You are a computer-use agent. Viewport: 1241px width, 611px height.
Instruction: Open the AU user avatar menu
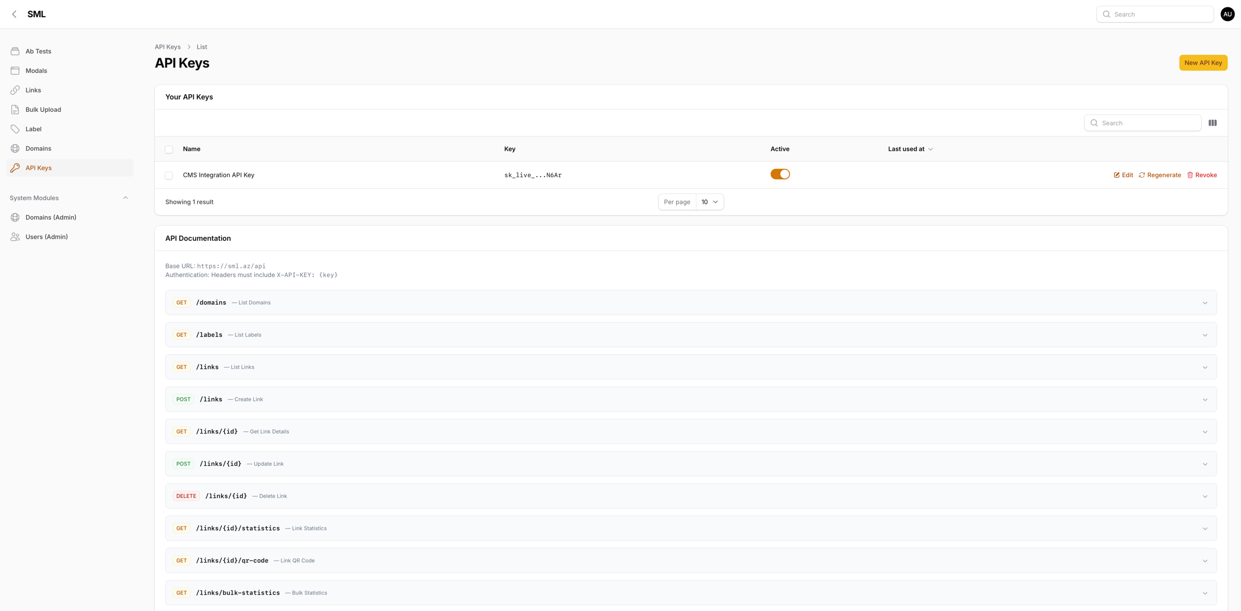1227,14
